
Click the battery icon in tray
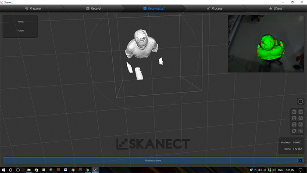tap(260, 170)
